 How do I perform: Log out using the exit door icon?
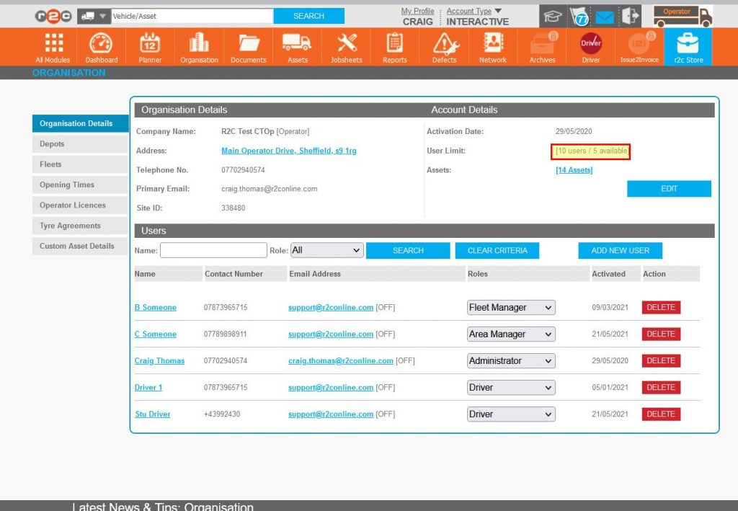coord(628,15)
